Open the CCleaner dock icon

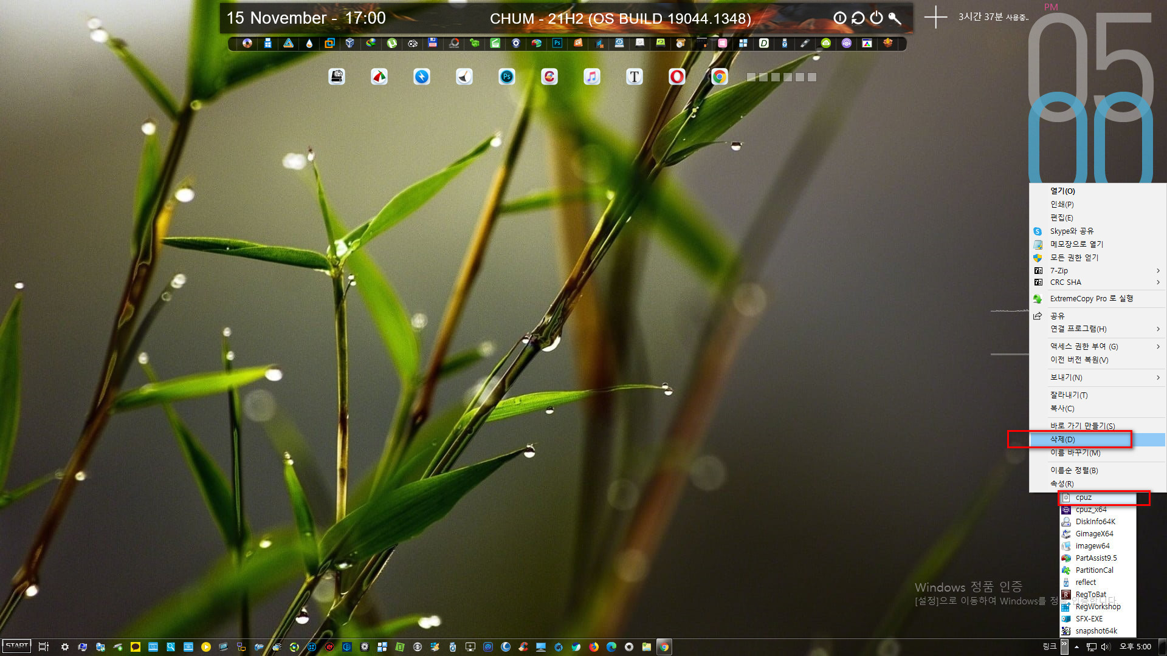(549, 77)
